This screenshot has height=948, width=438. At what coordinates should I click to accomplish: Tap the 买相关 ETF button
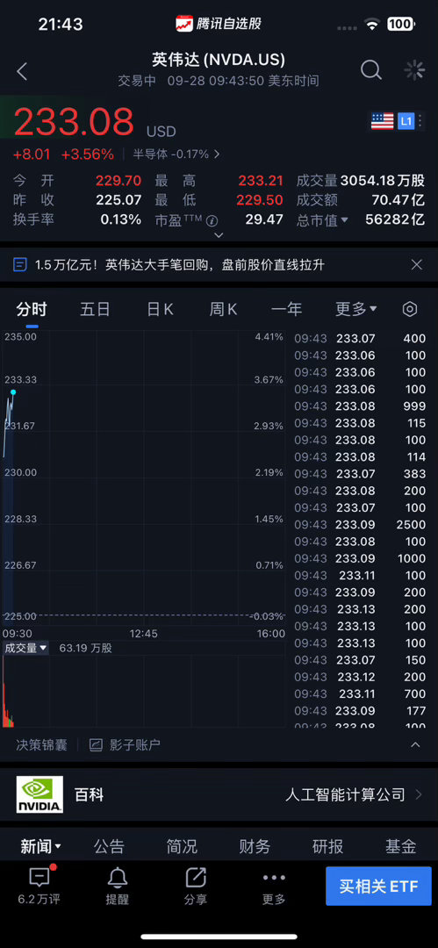378,886
